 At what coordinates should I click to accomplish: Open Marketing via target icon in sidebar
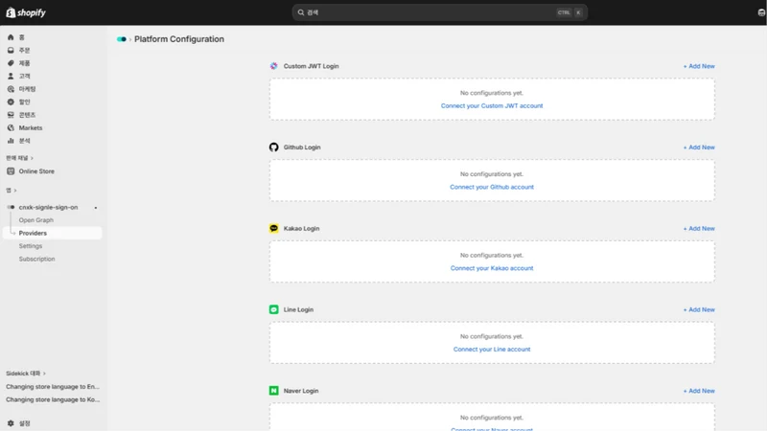point(11,89)
